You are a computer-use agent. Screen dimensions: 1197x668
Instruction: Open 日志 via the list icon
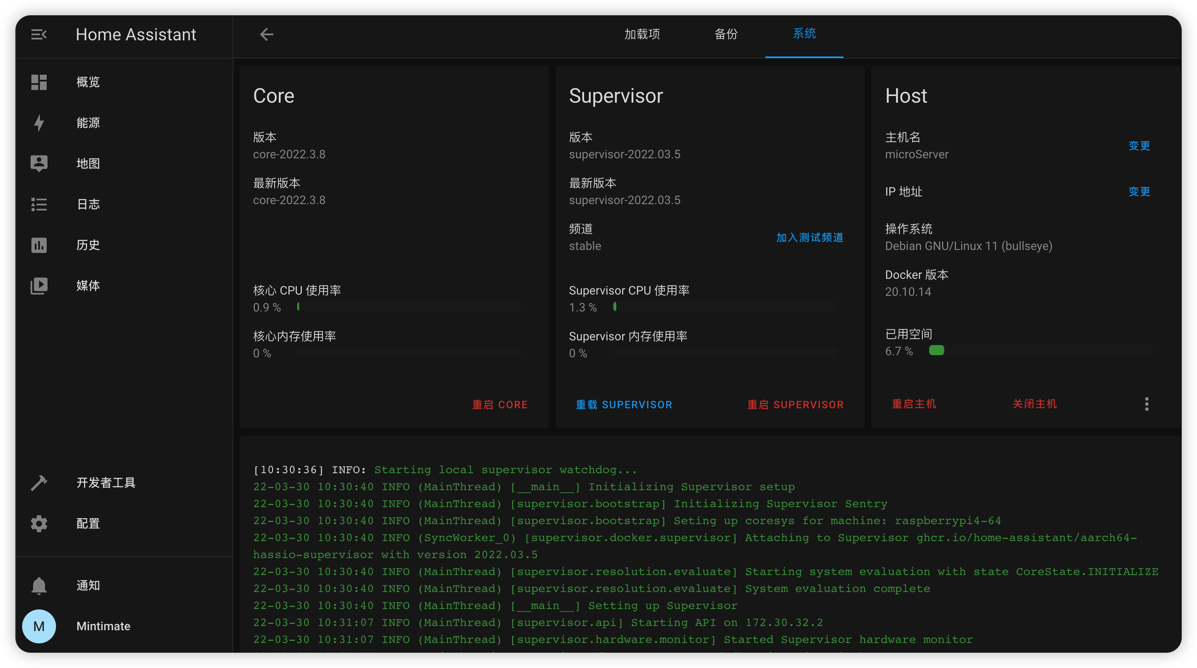coord(39,204)
